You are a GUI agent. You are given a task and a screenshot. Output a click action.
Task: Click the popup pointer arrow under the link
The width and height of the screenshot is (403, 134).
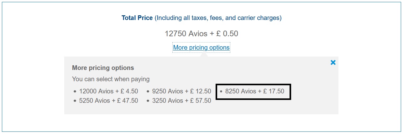tap(204, 55)
